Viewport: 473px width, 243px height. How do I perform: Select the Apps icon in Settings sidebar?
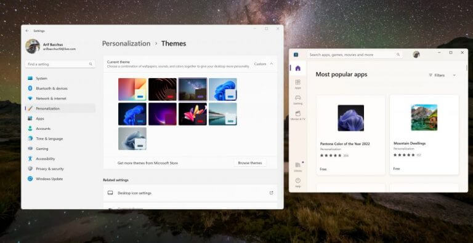tap(30, 119)
